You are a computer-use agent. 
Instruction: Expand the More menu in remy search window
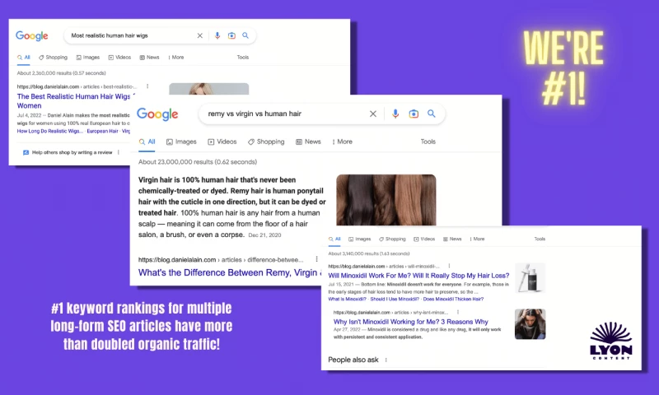point(342,142)
